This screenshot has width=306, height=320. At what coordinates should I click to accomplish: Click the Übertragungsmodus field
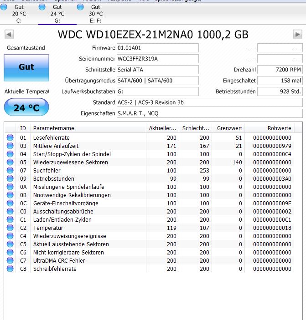click(158, 81)
